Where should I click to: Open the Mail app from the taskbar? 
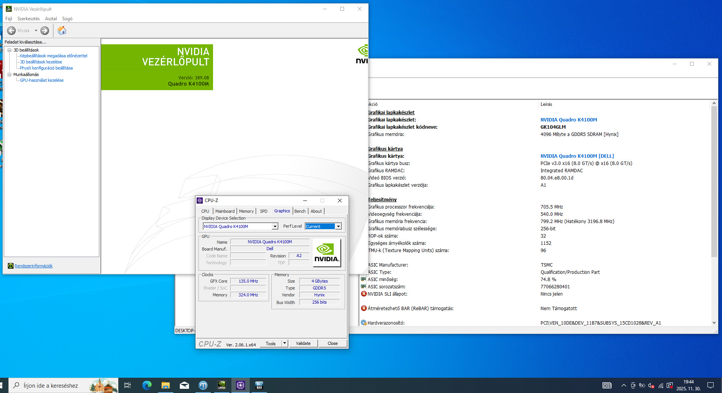click(184, 385)
